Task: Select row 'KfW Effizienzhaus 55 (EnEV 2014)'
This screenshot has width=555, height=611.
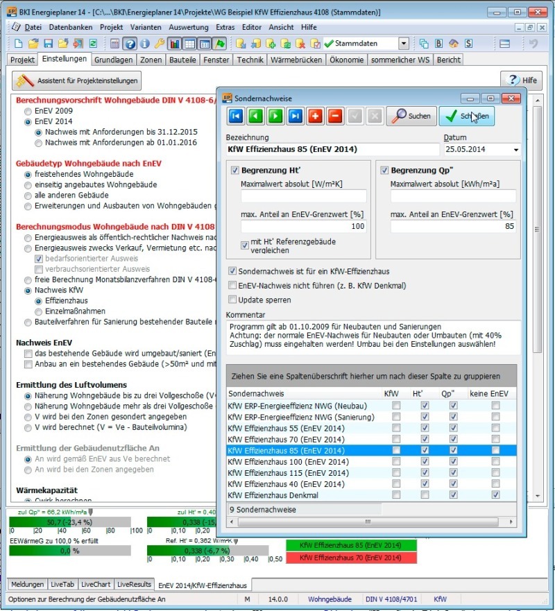Action: tap(371, 428)
